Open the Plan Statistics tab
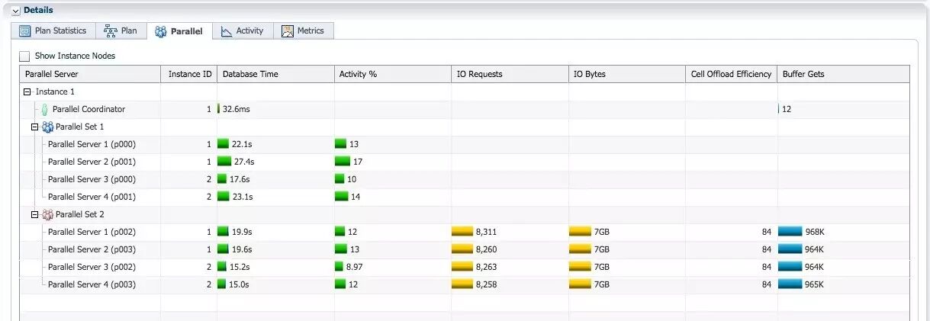The height and width of the screenshot is (321, 930). (x=53, y=30)
